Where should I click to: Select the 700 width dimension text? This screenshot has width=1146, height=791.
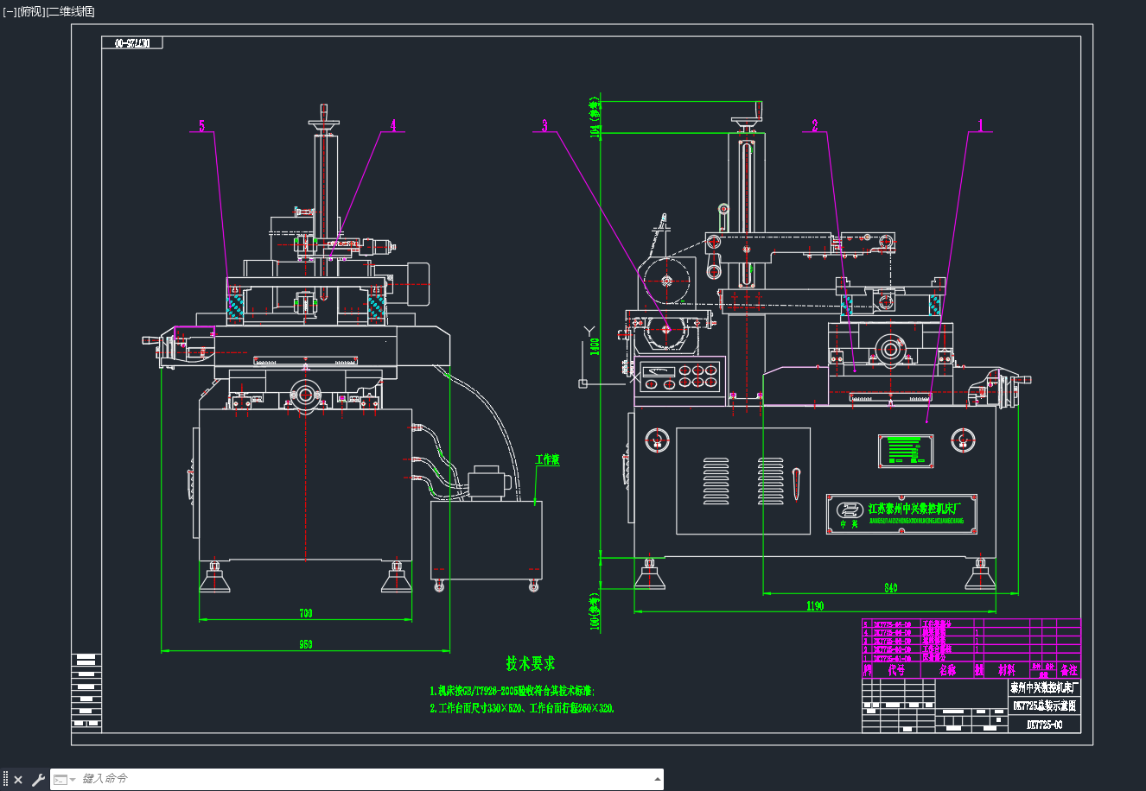pyautogui.click(x=306, y=613)
